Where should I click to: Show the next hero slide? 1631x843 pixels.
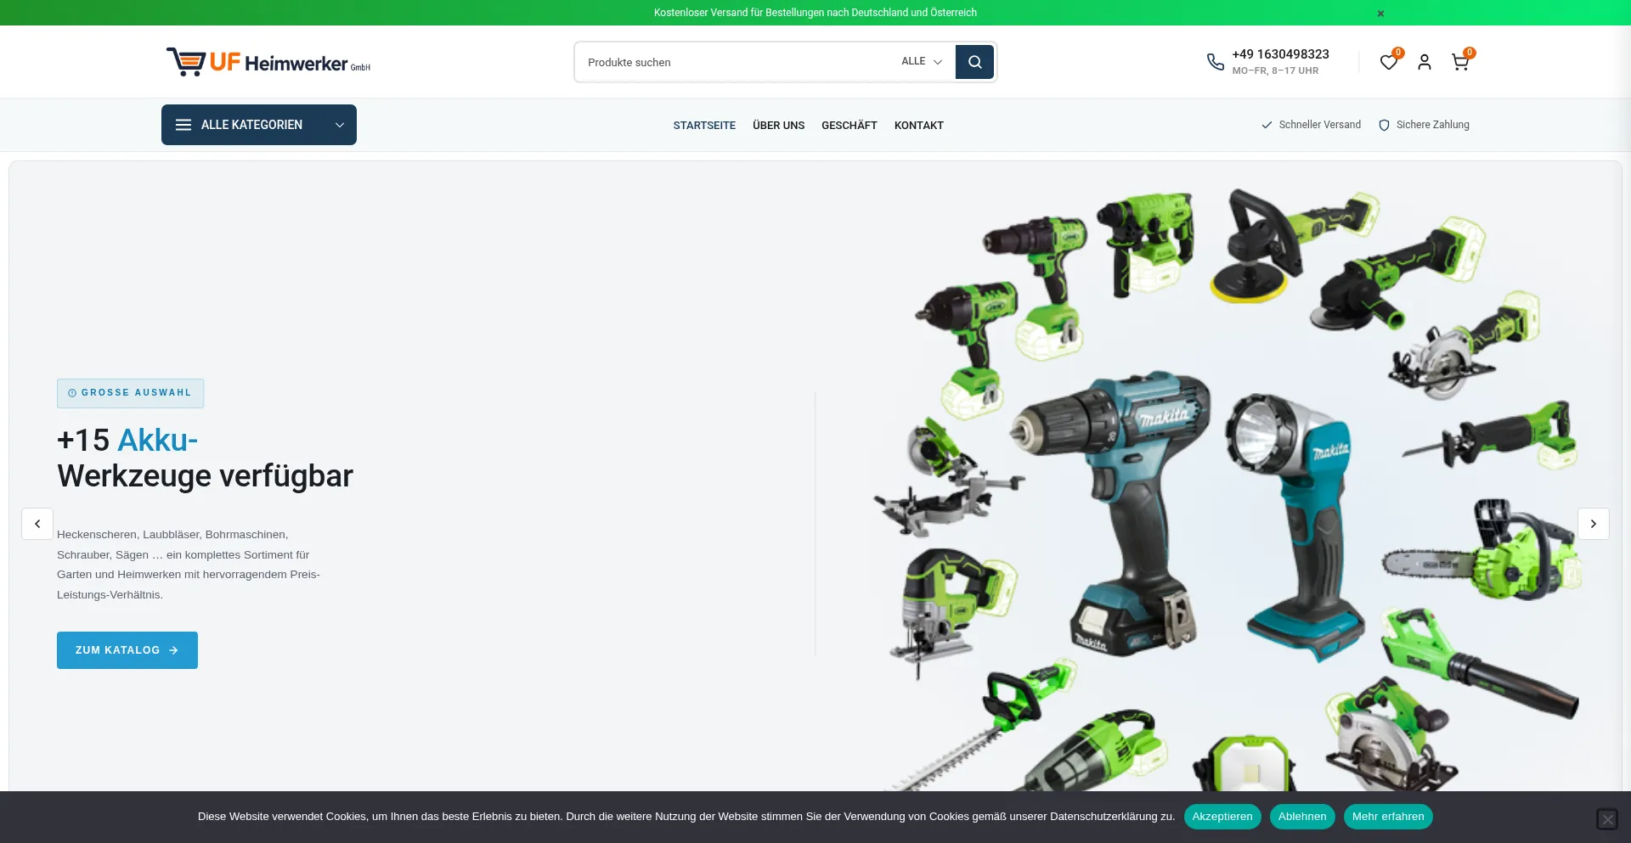click(x=1594, y=524)
